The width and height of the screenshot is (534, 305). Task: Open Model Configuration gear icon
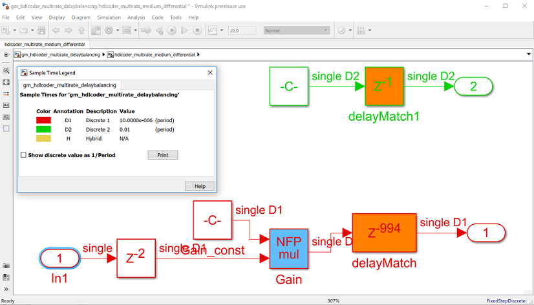click(109, 30)
